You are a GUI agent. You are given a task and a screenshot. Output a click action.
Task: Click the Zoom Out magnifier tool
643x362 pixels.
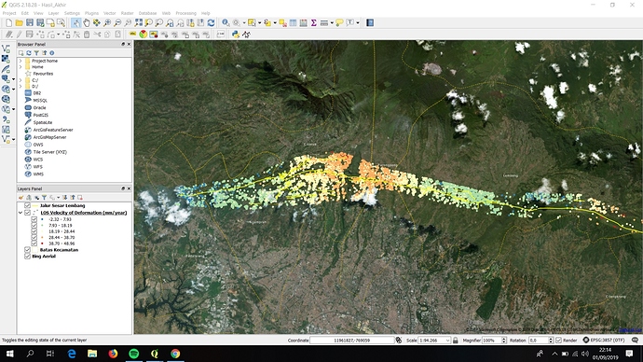(117, 23)
